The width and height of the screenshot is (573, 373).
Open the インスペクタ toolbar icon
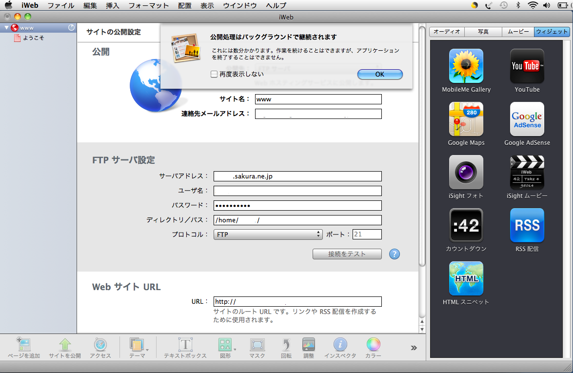click(x=340, y=345)
